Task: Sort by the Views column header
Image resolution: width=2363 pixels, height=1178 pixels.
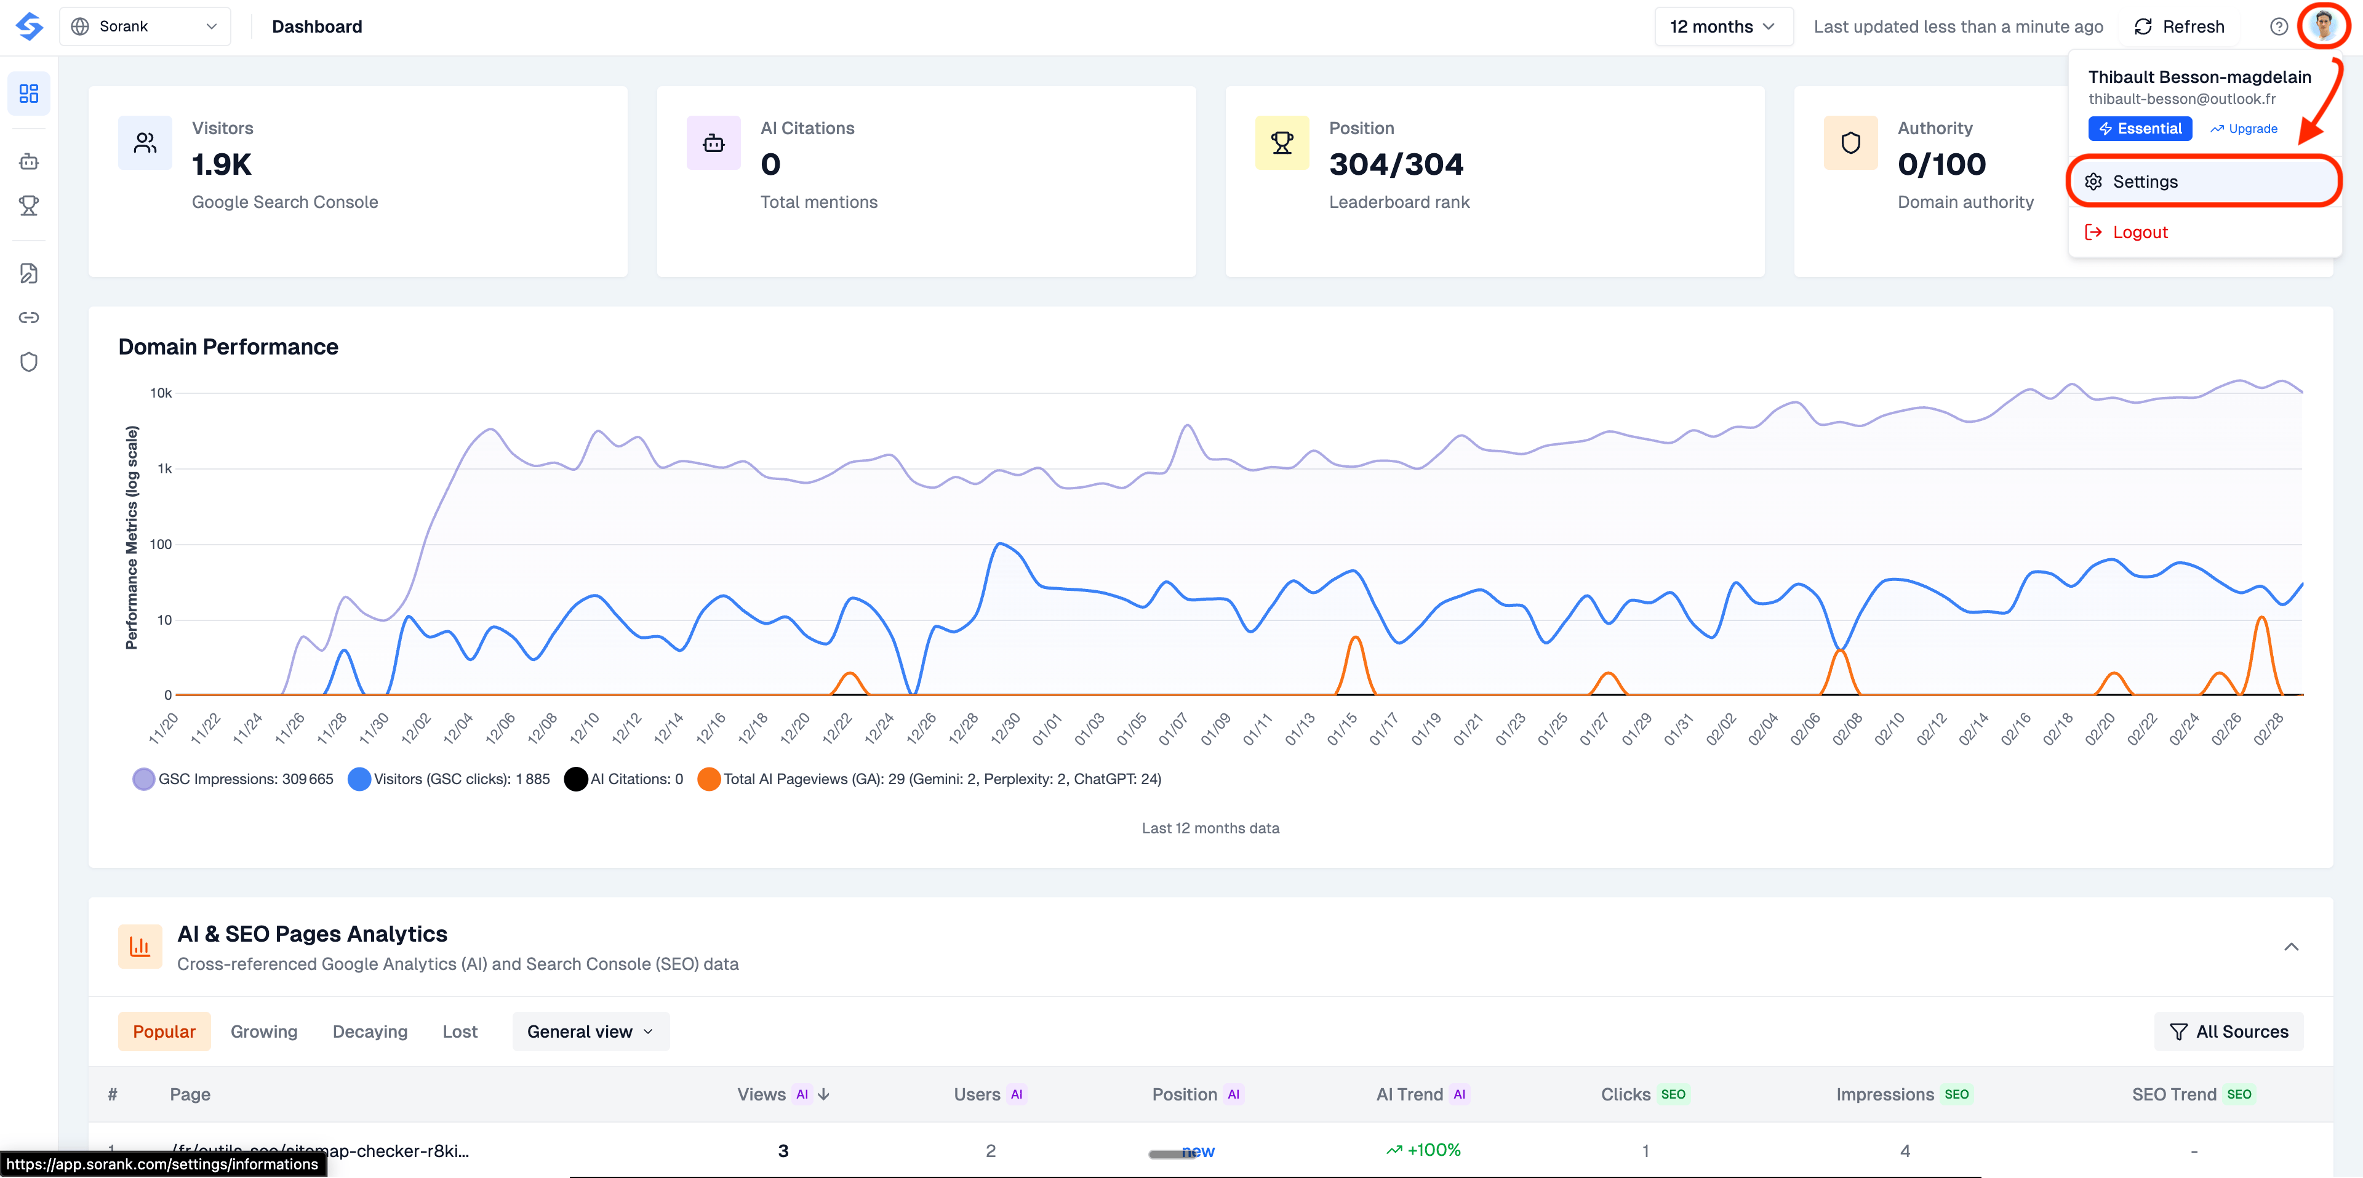Action: pos(785,1094)
